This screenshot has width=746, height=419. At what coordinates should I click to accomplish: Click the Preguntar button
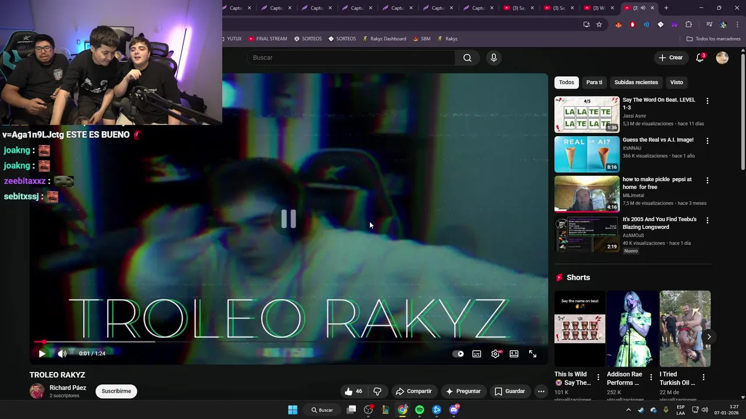point(463,391)
